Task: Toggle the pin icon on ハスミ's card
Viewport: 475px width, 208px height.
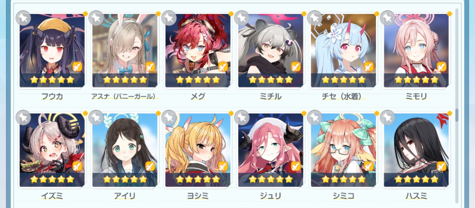Action: pyautogui.click(x=388, y=118)
